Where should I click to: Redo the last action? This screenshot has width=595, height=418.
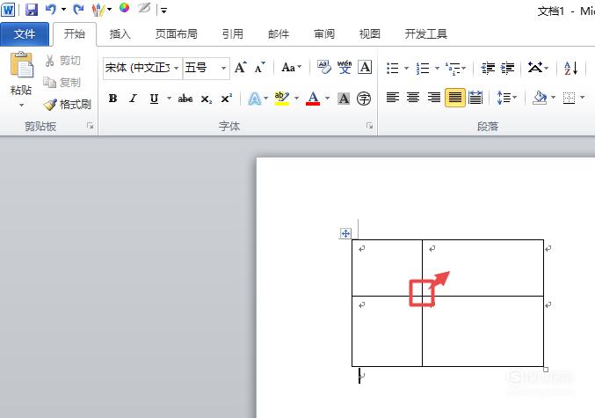pos(78,9)
